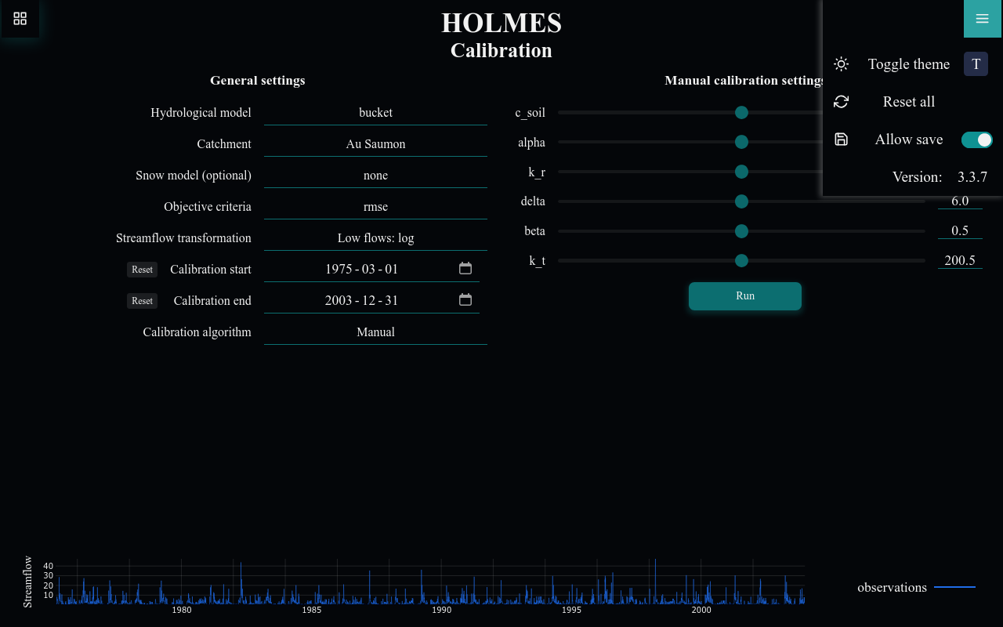Click the sun icon next to Toggle theme

click(841, 64)
